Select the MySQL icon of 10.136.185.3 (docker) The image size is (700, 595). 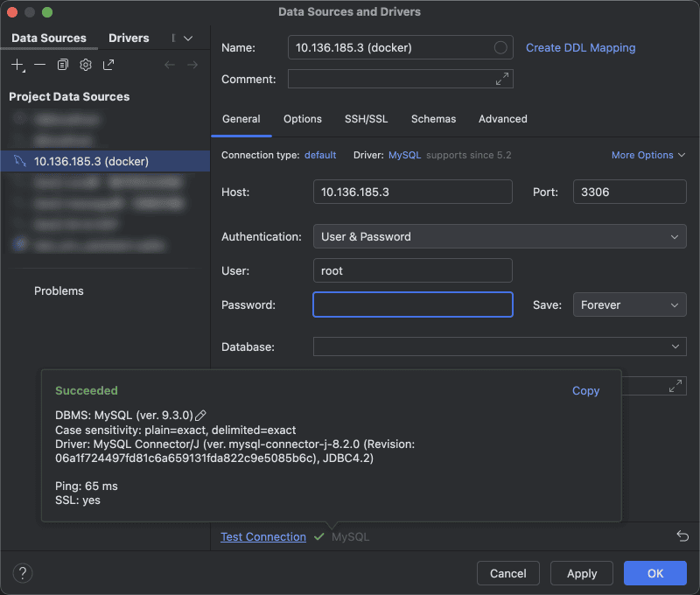20,161
